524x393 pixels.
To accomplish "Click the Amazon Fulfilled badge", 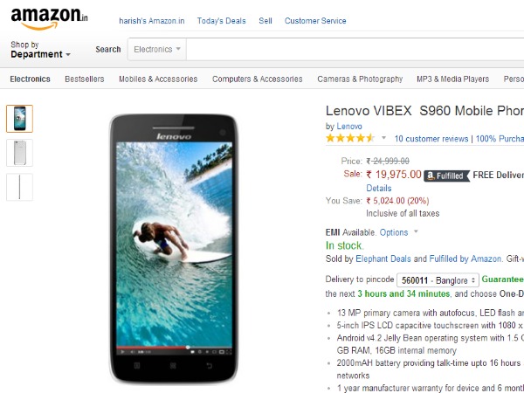I will [x=447, y=176].
